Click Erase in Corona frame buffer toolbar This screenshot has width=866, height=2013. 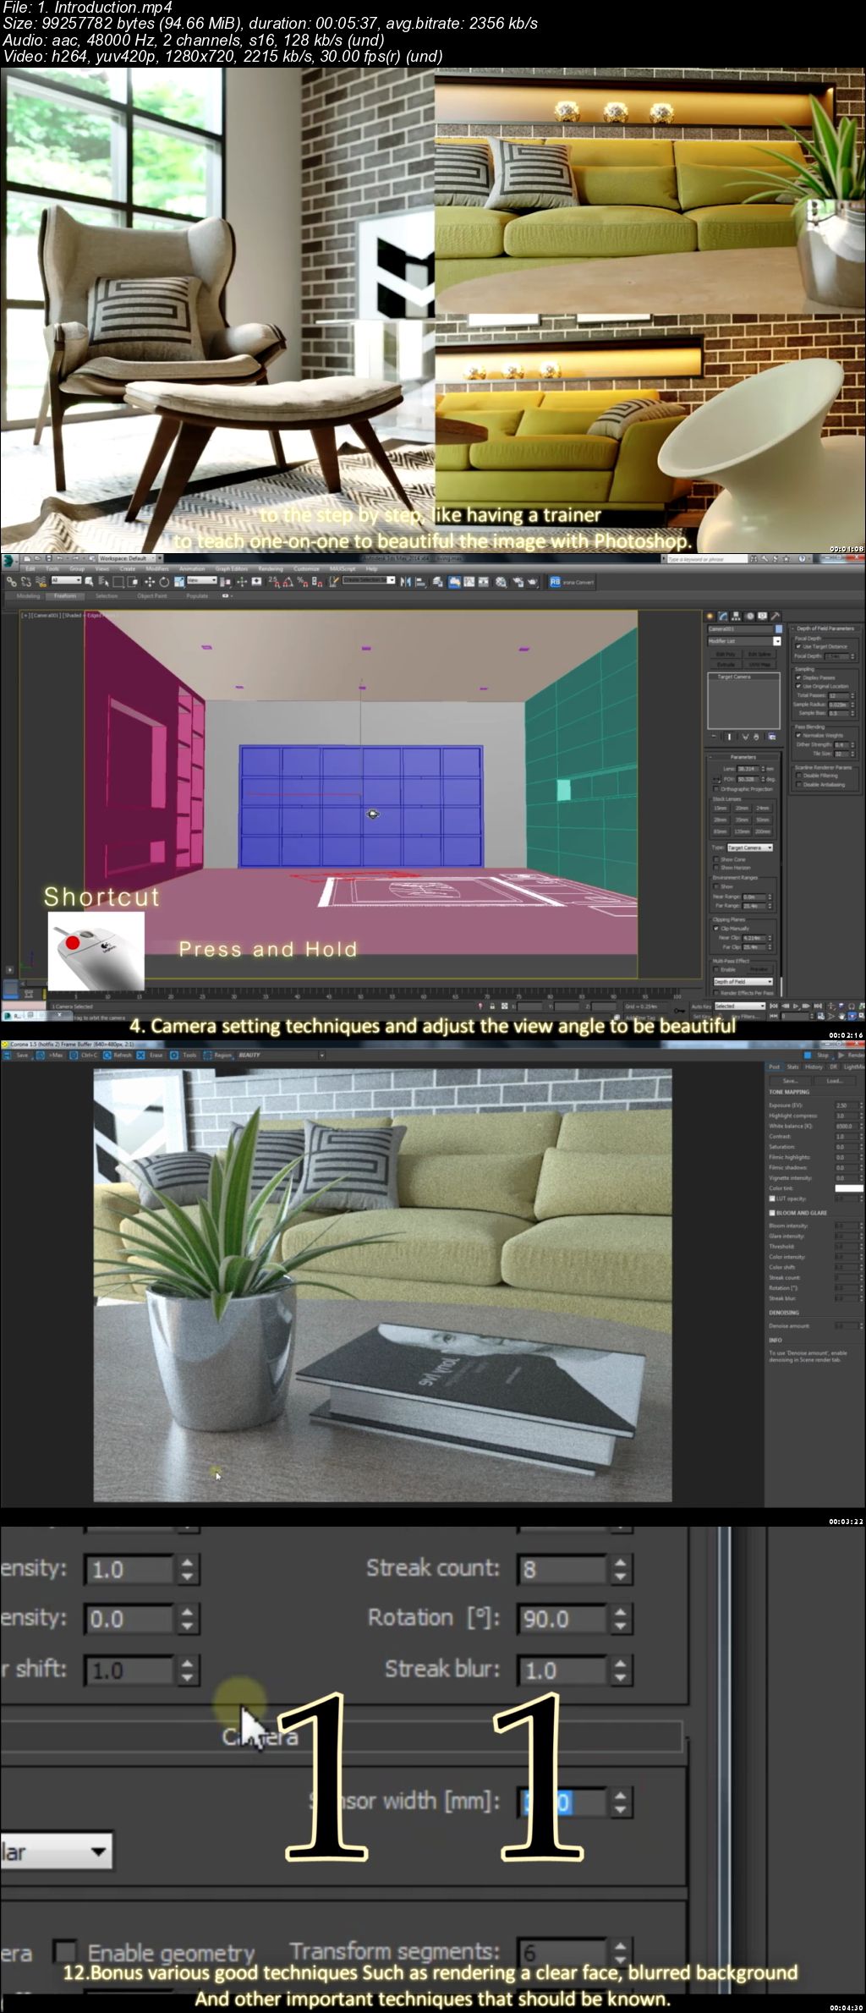point(151,1055)
